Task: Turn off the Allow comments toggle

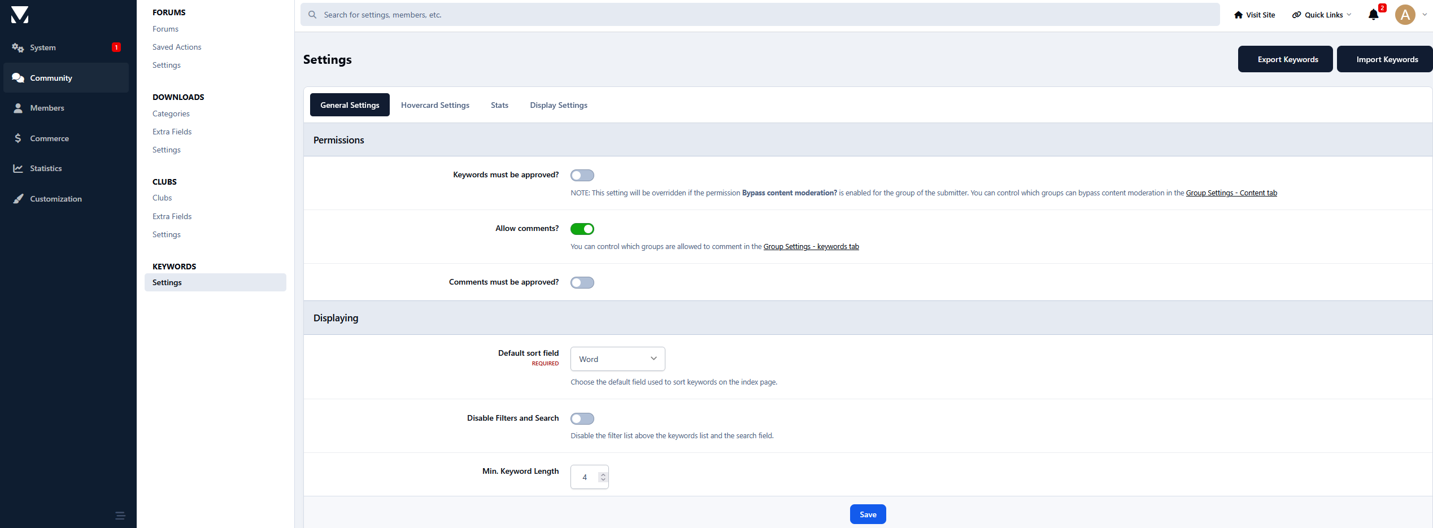Action: (582, 229)
